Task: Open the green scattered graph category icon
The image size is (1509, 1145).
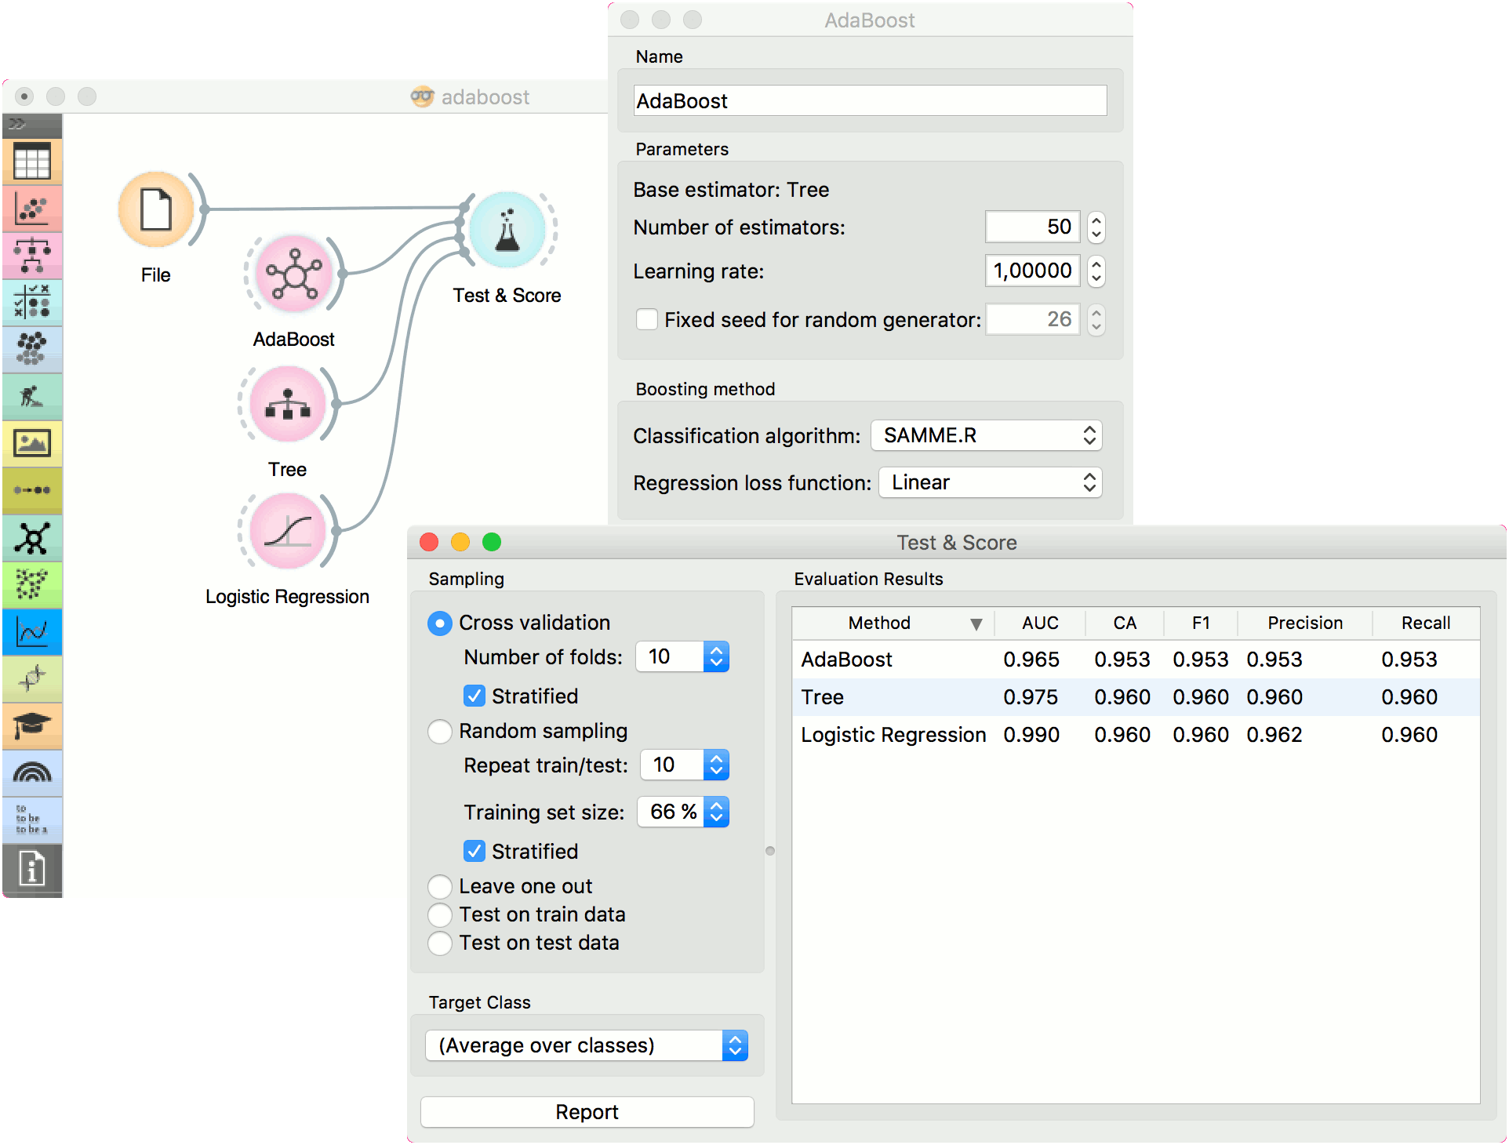Action: click(x=32, y=585)
